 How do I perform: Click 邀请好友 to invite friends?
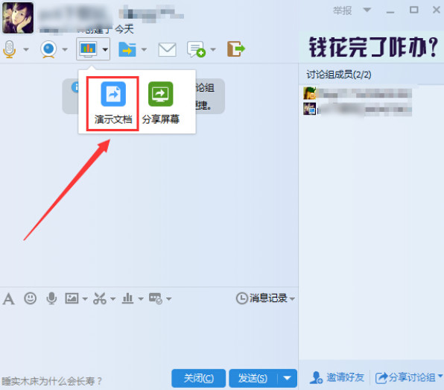(337, 377)
